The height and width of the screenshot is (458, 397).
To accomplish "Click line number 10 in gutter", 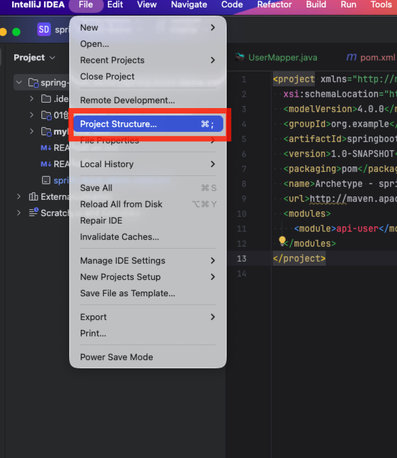I will click(242, 213).
